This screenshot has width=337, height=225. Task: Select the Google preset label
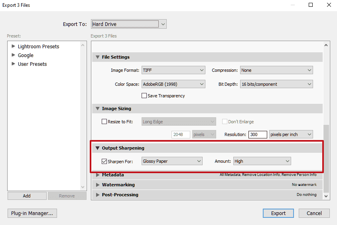[x=26, y=55]
